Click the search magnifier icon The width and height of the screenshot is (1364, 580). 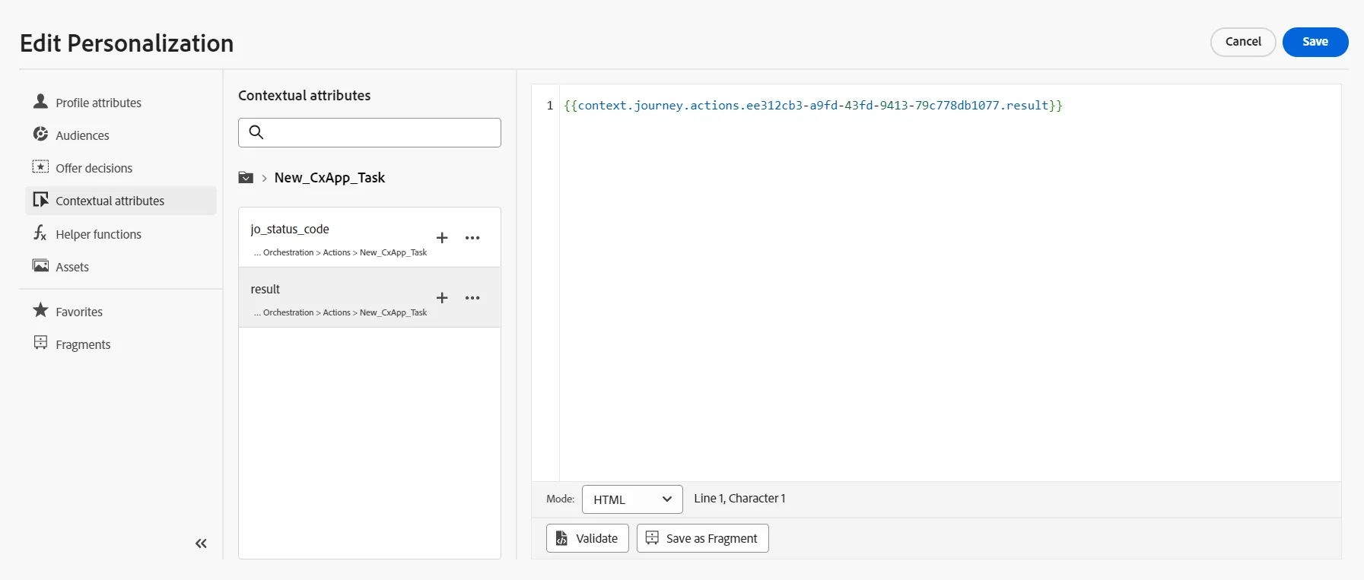256,132
